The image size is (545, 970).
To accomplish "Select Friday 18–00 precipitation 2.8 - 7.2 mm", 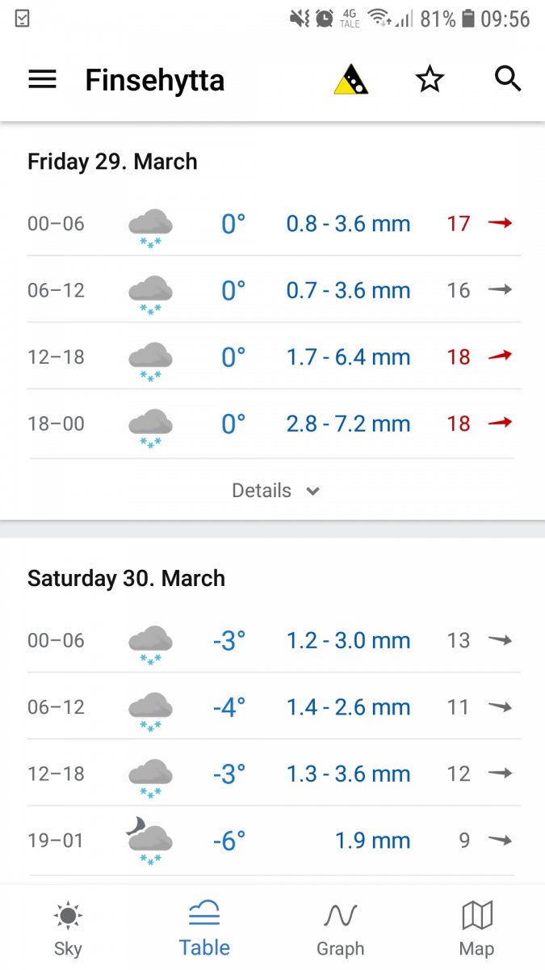I will [x=348, y=424].
